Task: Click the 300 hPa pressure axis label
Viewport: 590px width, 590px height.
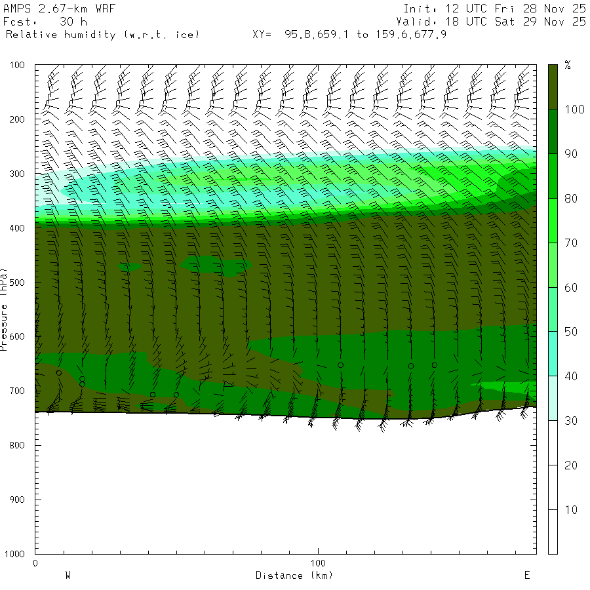Action: (x=17, y=174)
